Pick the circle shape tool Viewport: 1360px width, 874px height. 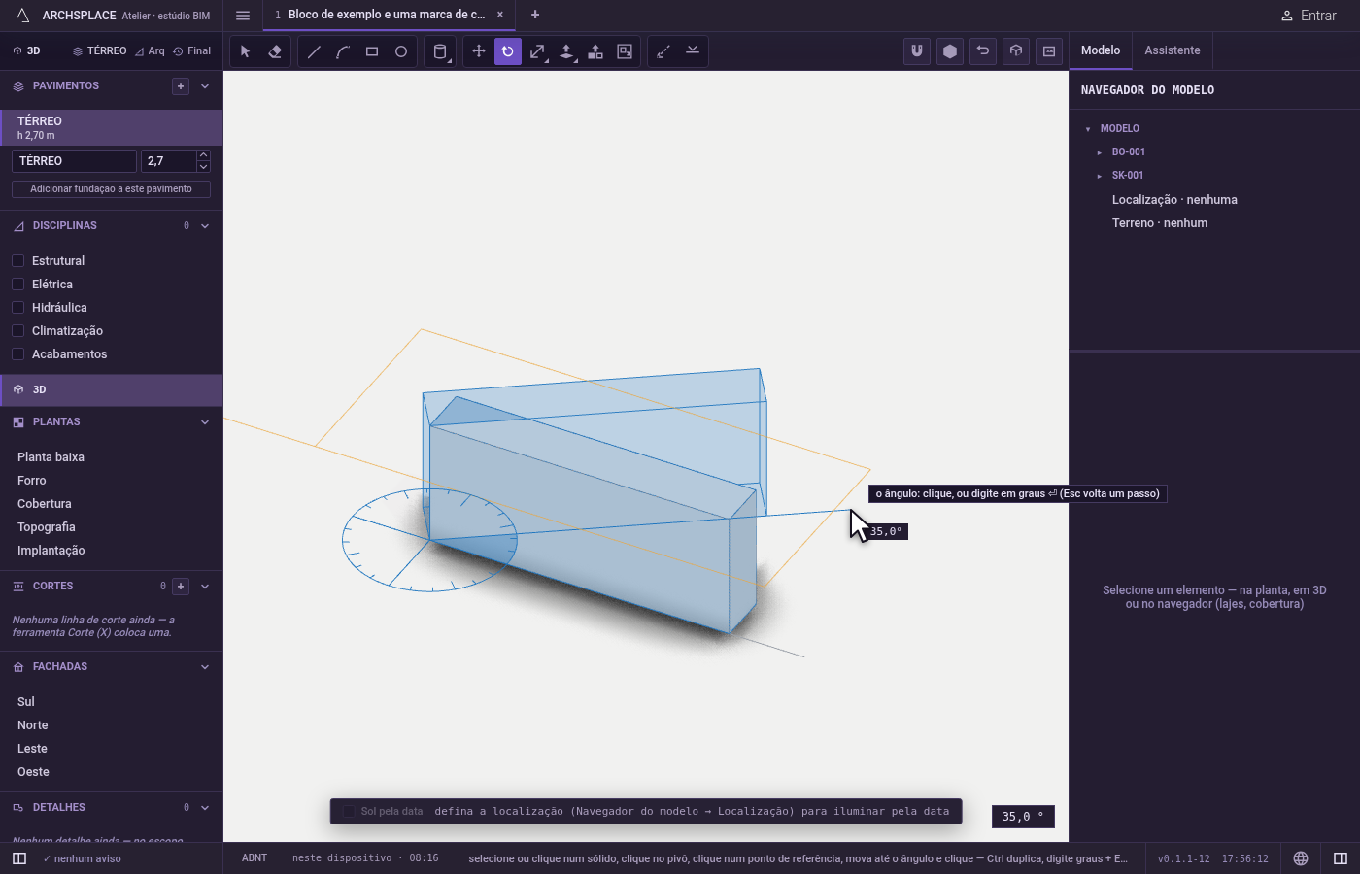[x=401, y=51]
